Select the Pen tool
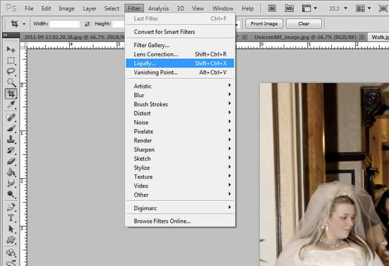Viewport: 389px width, 266px height. click(x=11, y=206)
